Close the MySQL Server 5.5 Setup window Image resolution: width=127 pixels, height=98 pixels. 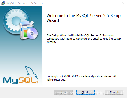(123, 3)
